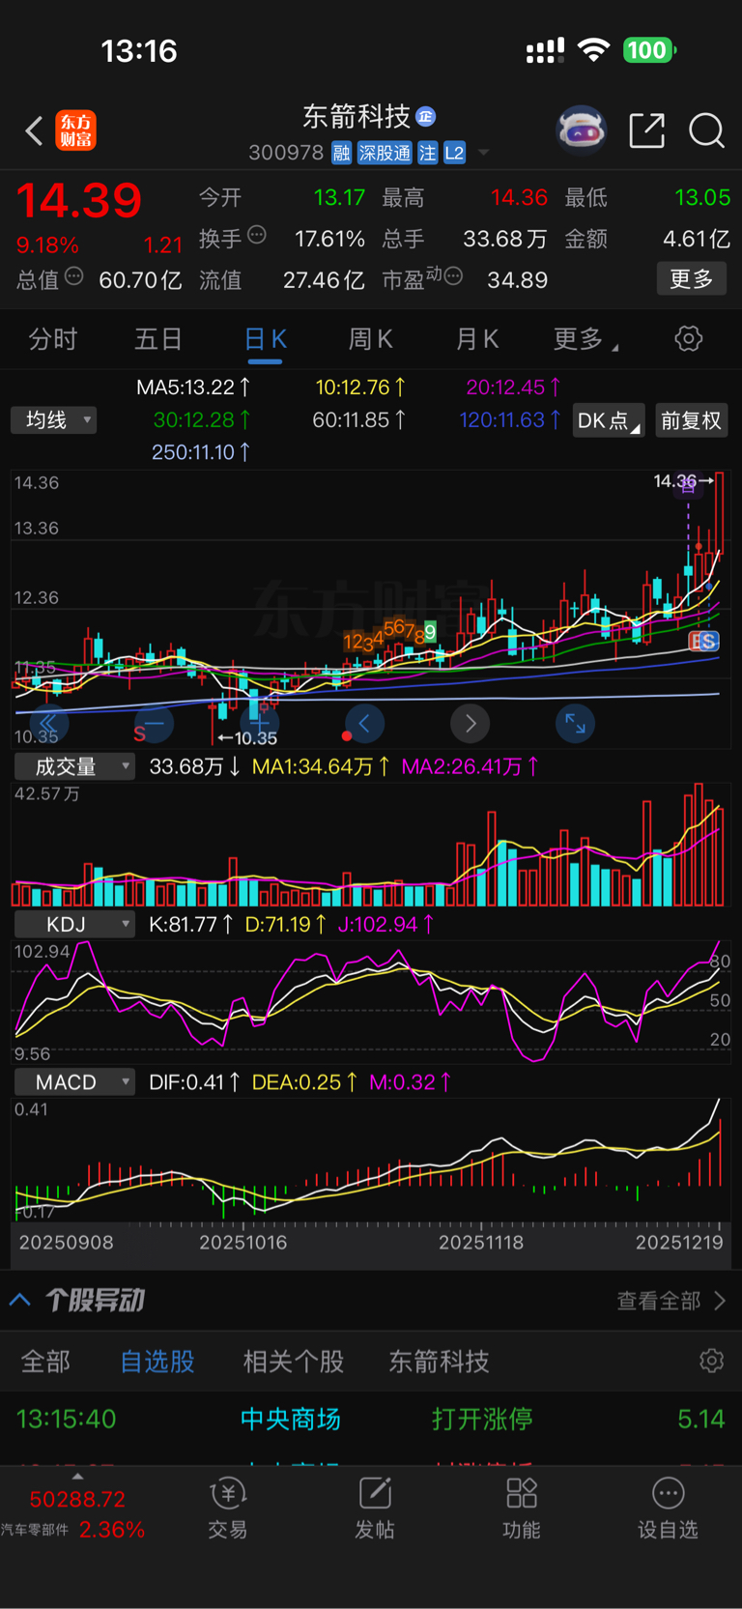Open the 发帖 post button
This screenshot has height=1609, width=742.
click(x=375, y=1508)
